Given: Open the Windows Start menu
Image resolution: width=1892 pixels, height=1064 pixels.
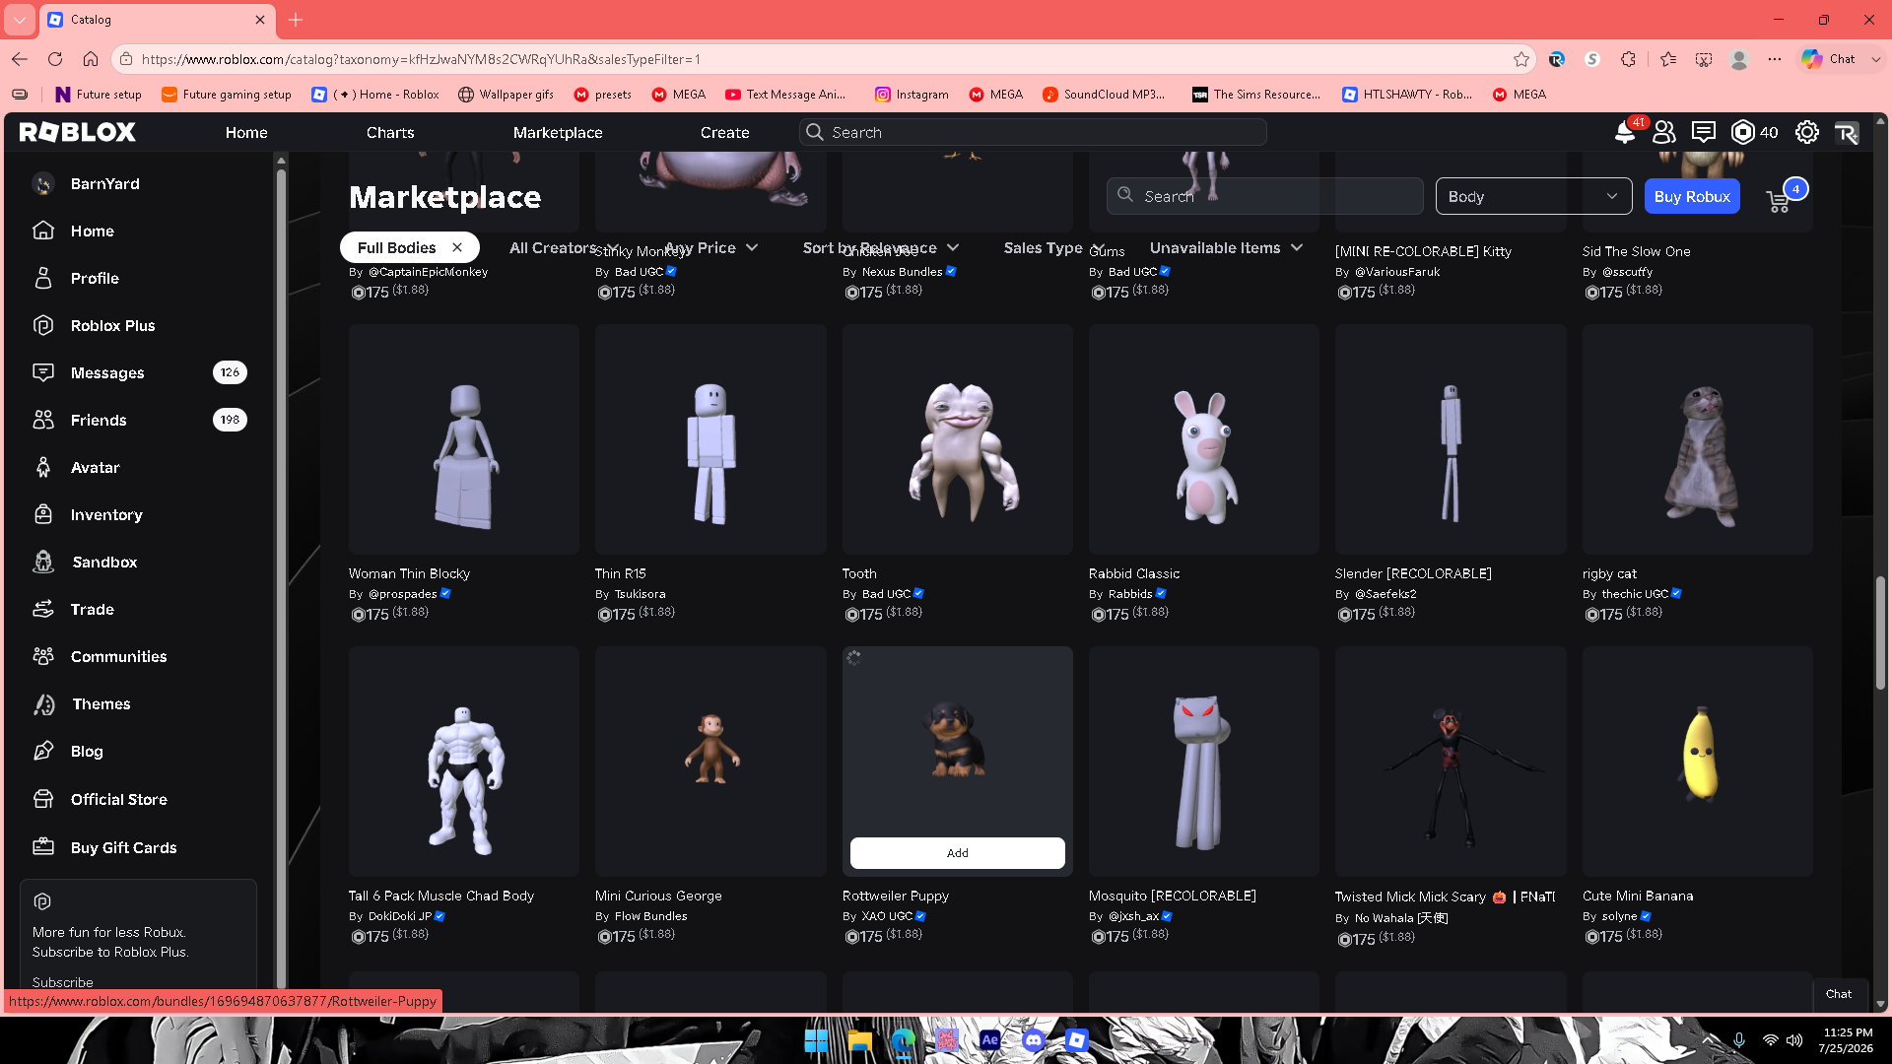Looking at the screenshot, I should 816,1040.
